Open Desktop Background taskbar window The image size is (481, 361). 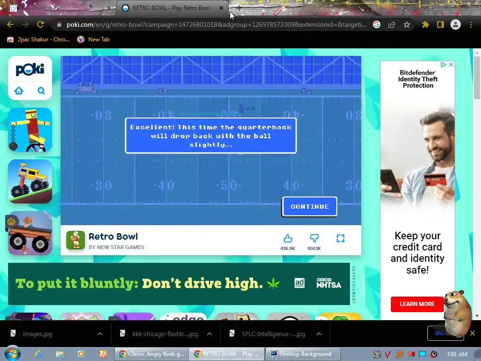pyautogui.click(x=303, y=354)
